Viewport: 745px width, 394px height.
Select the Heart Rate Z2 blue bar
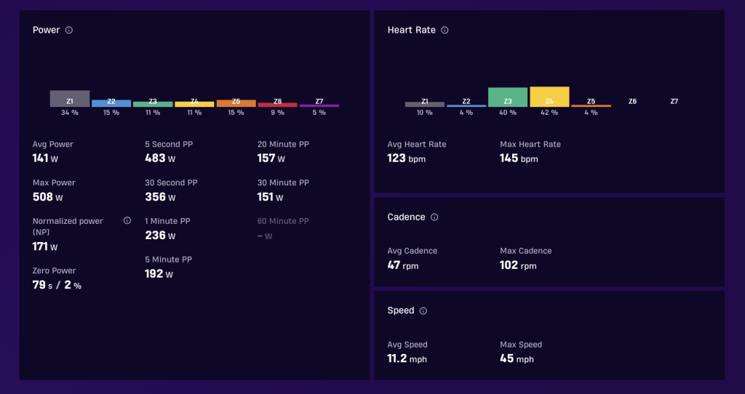click(x=466, y=105)
